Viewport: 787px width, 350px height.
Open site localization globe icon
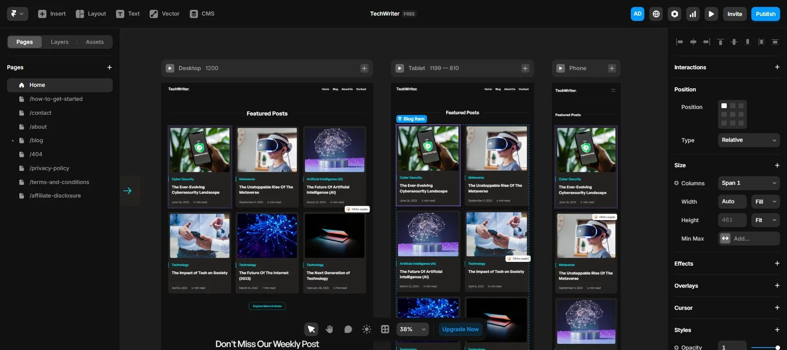pyautogui.click(x=656, y=14)
